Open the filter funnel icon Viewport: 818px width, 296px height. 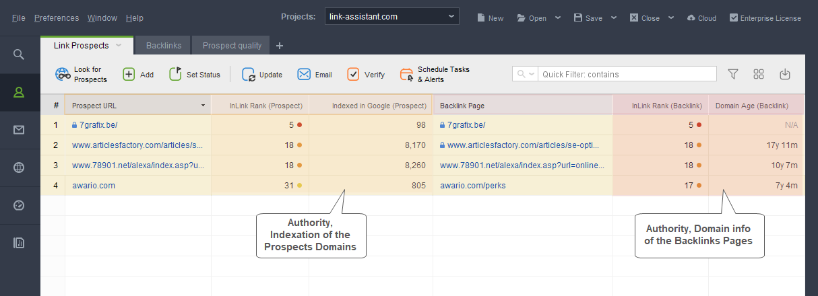click(733, 74)
